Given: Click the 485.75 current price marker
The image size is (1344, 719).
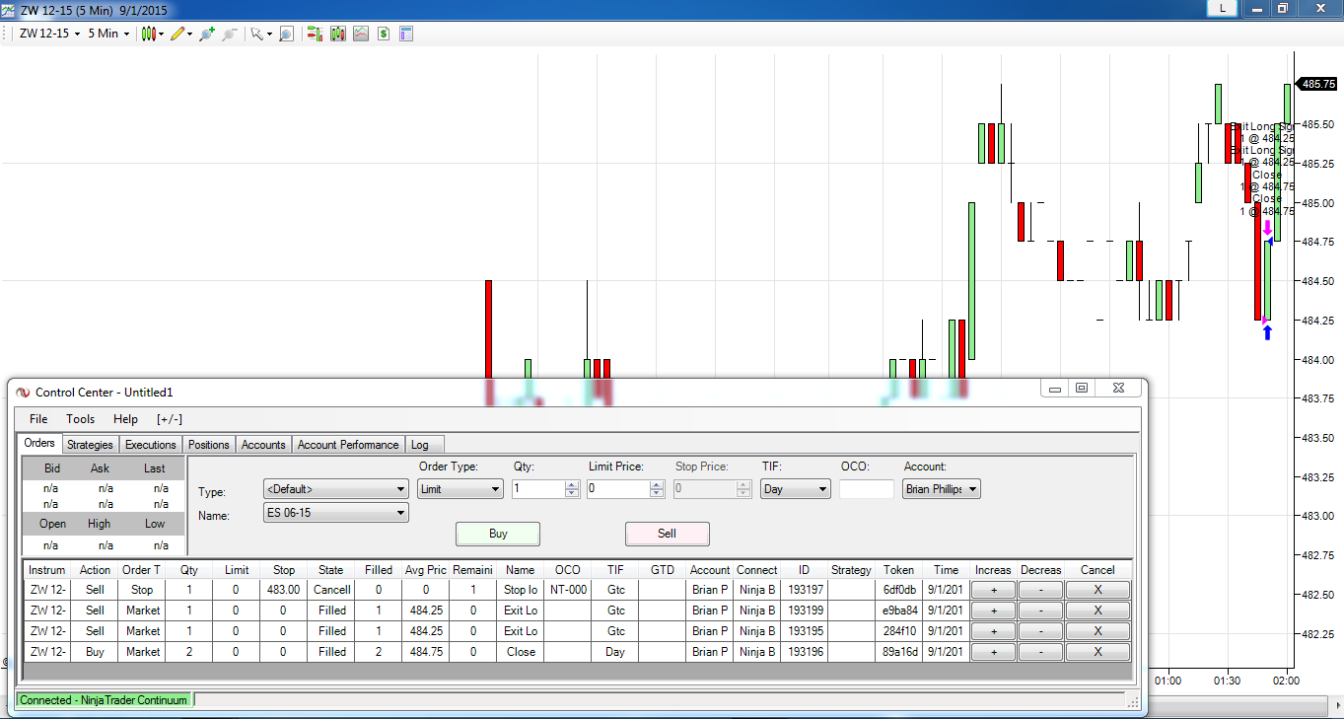Looking at the screenshot, I should (x=1318, y=84).
